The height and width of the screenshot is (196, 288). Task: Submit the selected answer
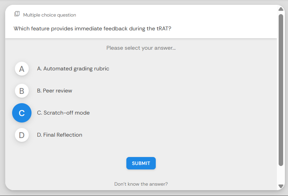(x=141, y=163)
